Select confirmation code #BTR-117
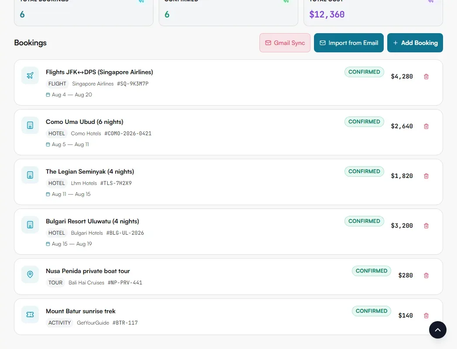The image size is (457, 349). pyautogui.click(x=125, y=323)
